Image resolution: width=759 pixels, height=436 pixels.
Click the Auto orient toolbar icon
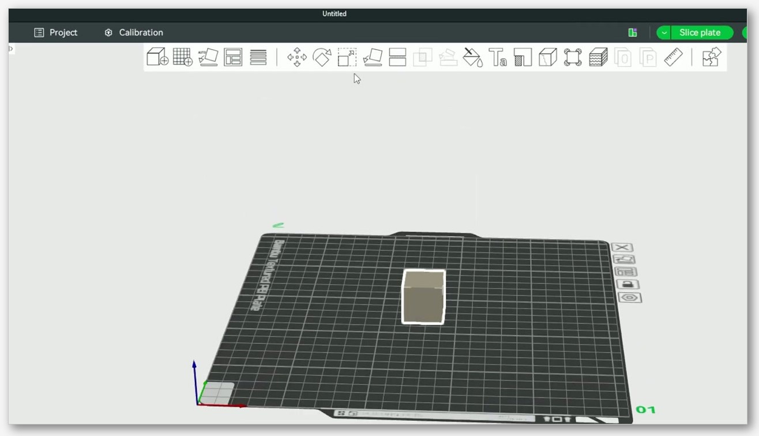(x=208, y=57)
